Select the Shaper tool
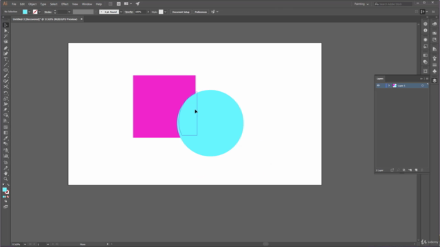 (x=5, y=81)
